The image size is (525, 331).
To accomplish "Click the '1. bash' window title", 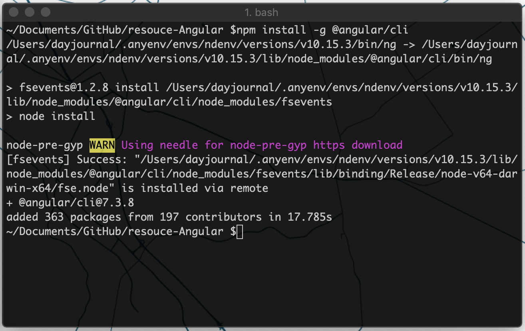I will point(261,12).
